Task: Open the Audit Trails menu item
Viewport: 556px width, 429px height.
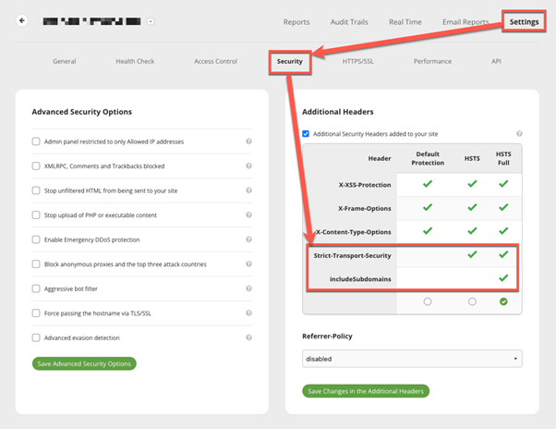Action: coord(349,22)
